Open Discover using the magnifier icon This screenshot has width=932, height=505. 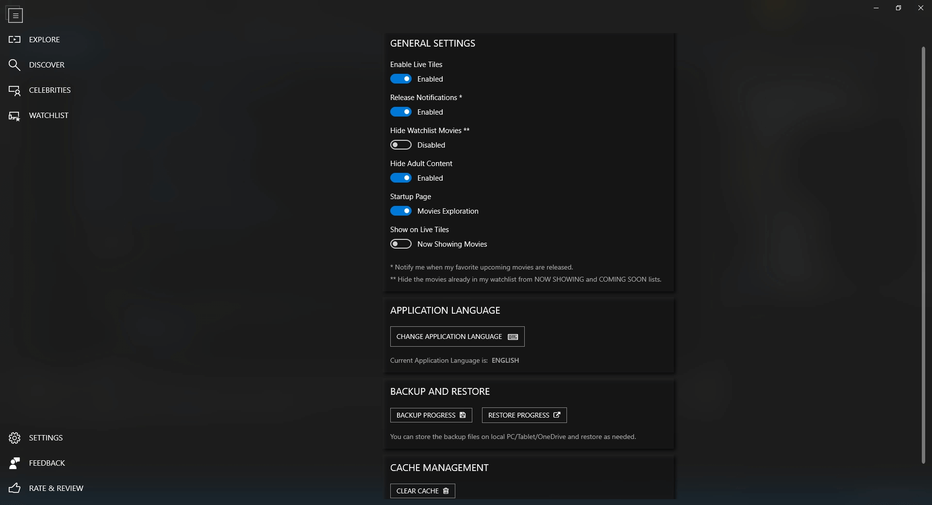(x=15, y=65)
